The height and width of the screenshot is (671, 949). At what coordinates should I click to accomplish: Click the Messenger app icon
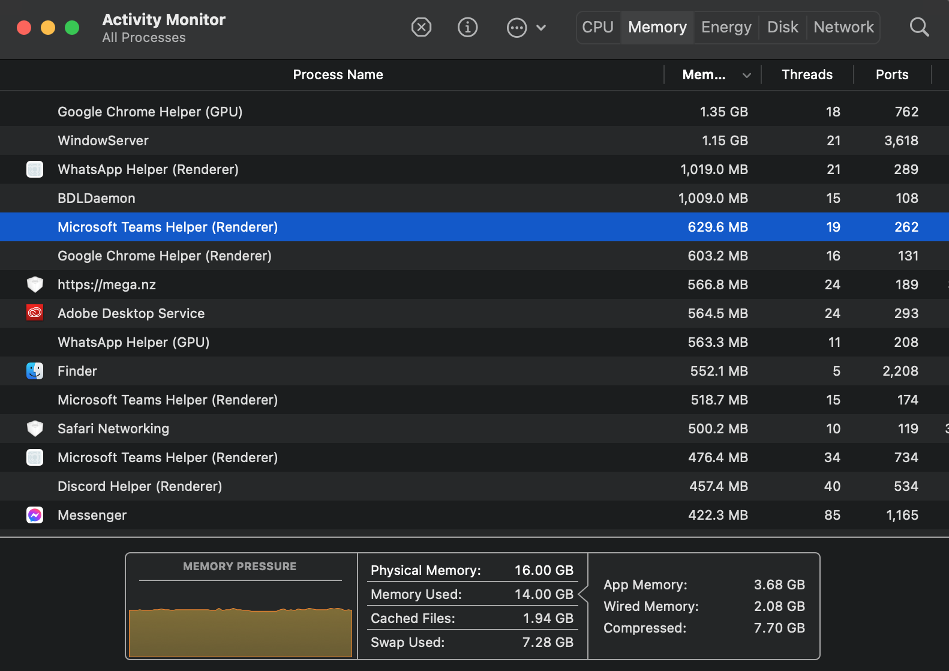35,515
